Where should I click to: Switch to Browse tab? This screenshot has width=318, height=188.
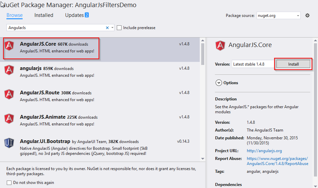tap(15, 15)
